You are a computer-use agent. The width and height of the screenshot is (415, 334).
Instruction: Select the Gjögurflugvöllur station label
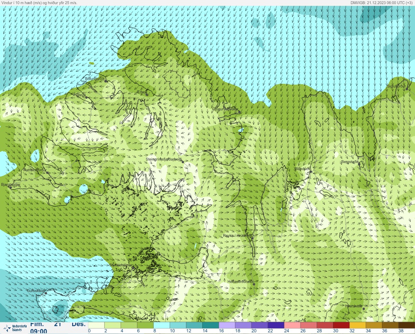[x=225, y=109]
